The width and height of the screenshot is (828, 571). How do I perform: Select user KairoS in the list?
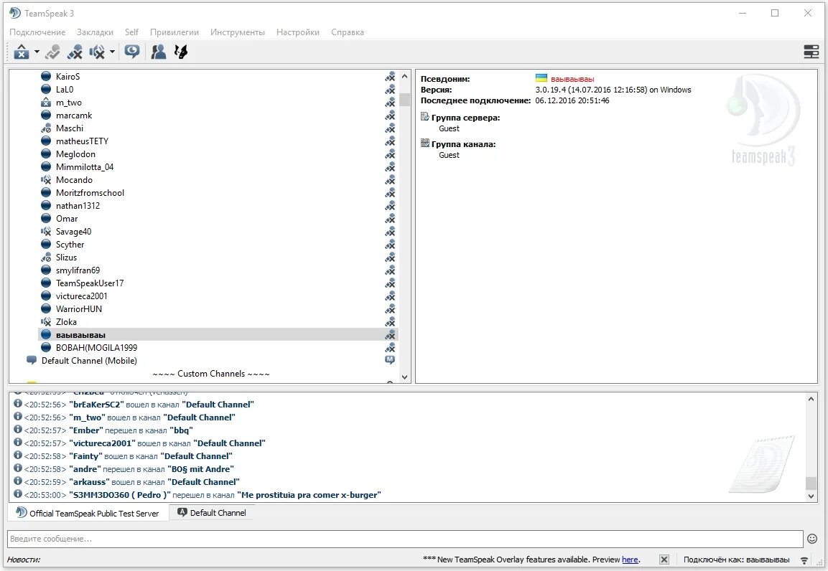pos(68,77)
